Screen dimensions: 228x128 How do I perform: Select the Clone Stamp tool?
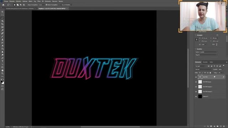click(2, 39)
